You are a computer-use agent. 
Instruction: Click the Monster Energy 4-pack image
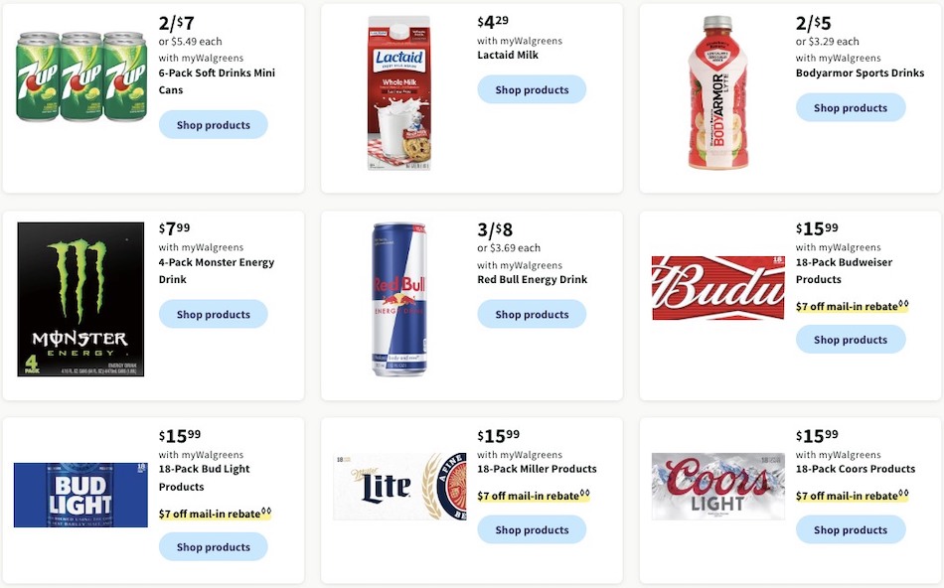[x=79, y=298]
